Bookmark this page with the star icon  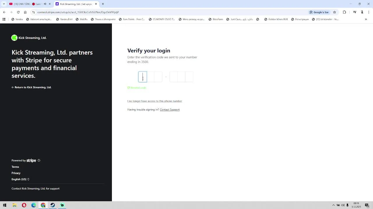click(335, 12)
